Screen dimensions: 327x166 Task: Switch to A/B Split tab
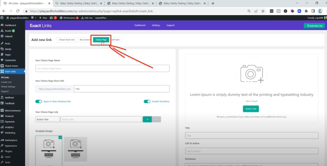click(x=115, y=40)
